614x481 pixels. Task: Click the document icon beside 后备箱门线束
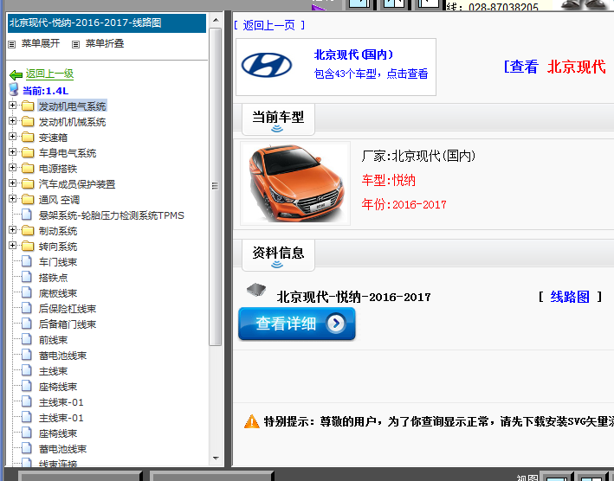pos(27,324)
